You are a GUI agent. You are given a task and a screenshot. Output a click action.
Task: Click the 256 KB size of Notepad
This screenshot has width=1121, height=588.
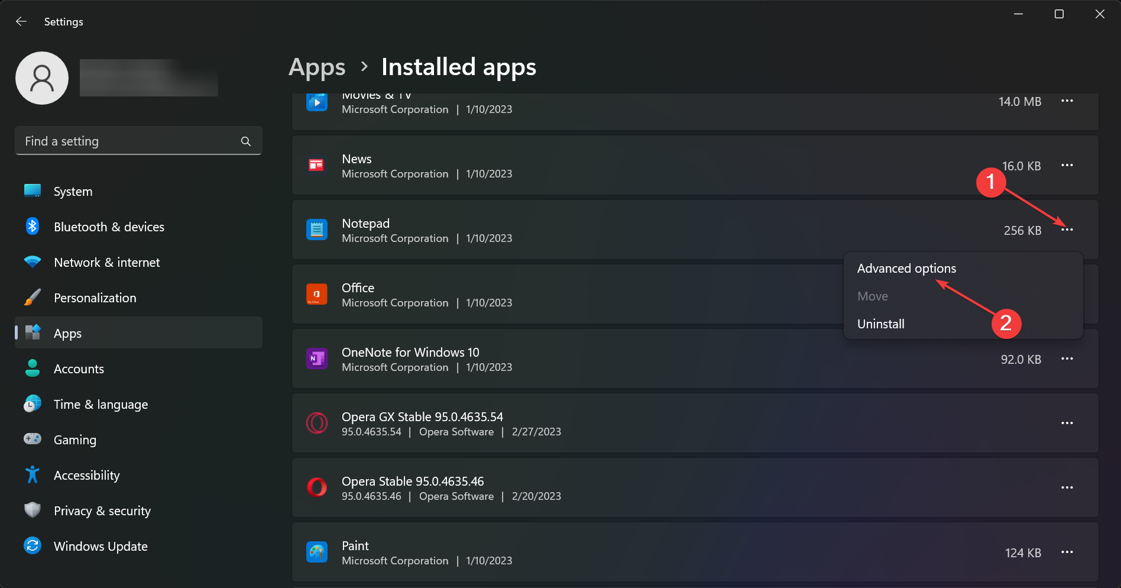pos(1022,231)
